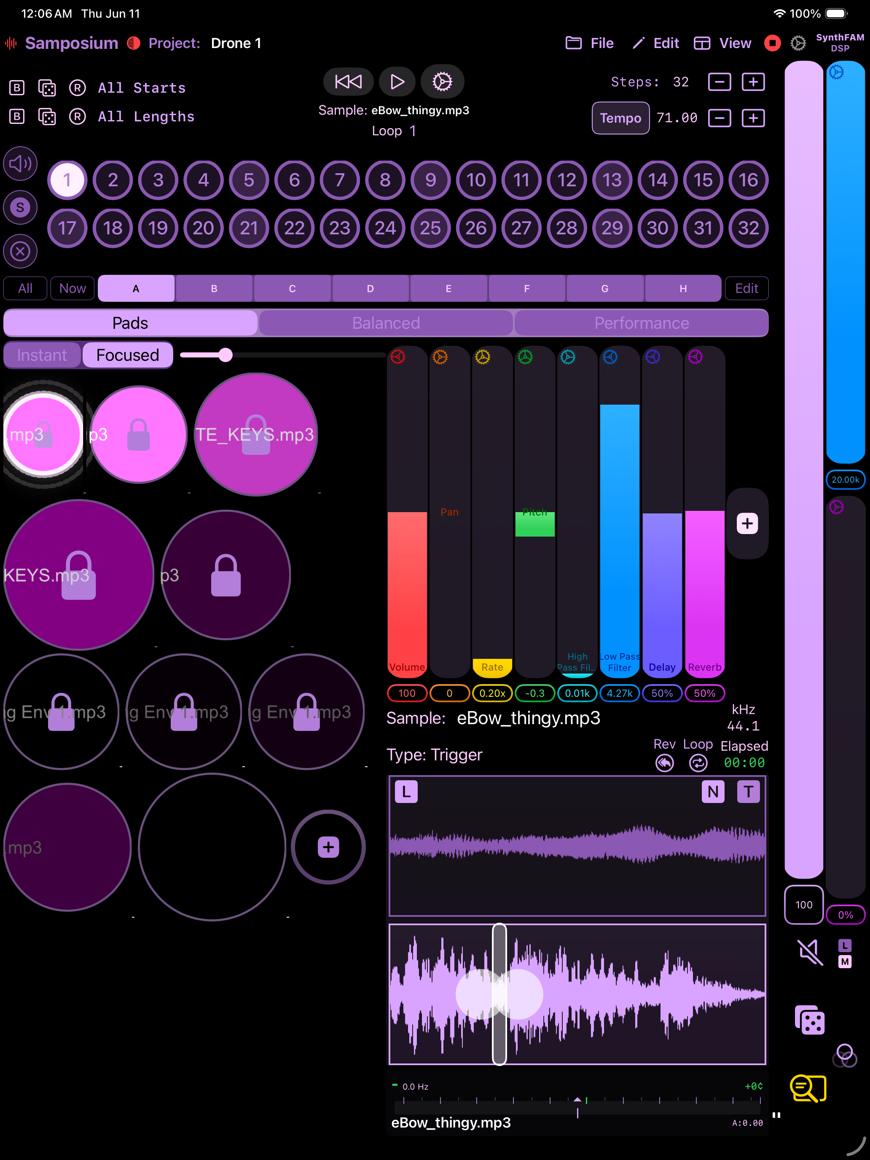This screenshot has width=870, height=1160.
Task: Increase Steps with plus button
Action: click(753, 82)
